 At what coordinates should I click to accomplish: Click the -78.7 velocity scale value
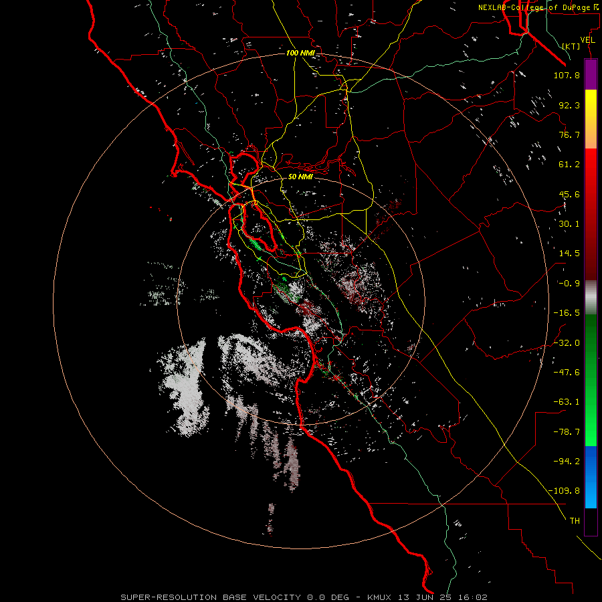[567, 432]
